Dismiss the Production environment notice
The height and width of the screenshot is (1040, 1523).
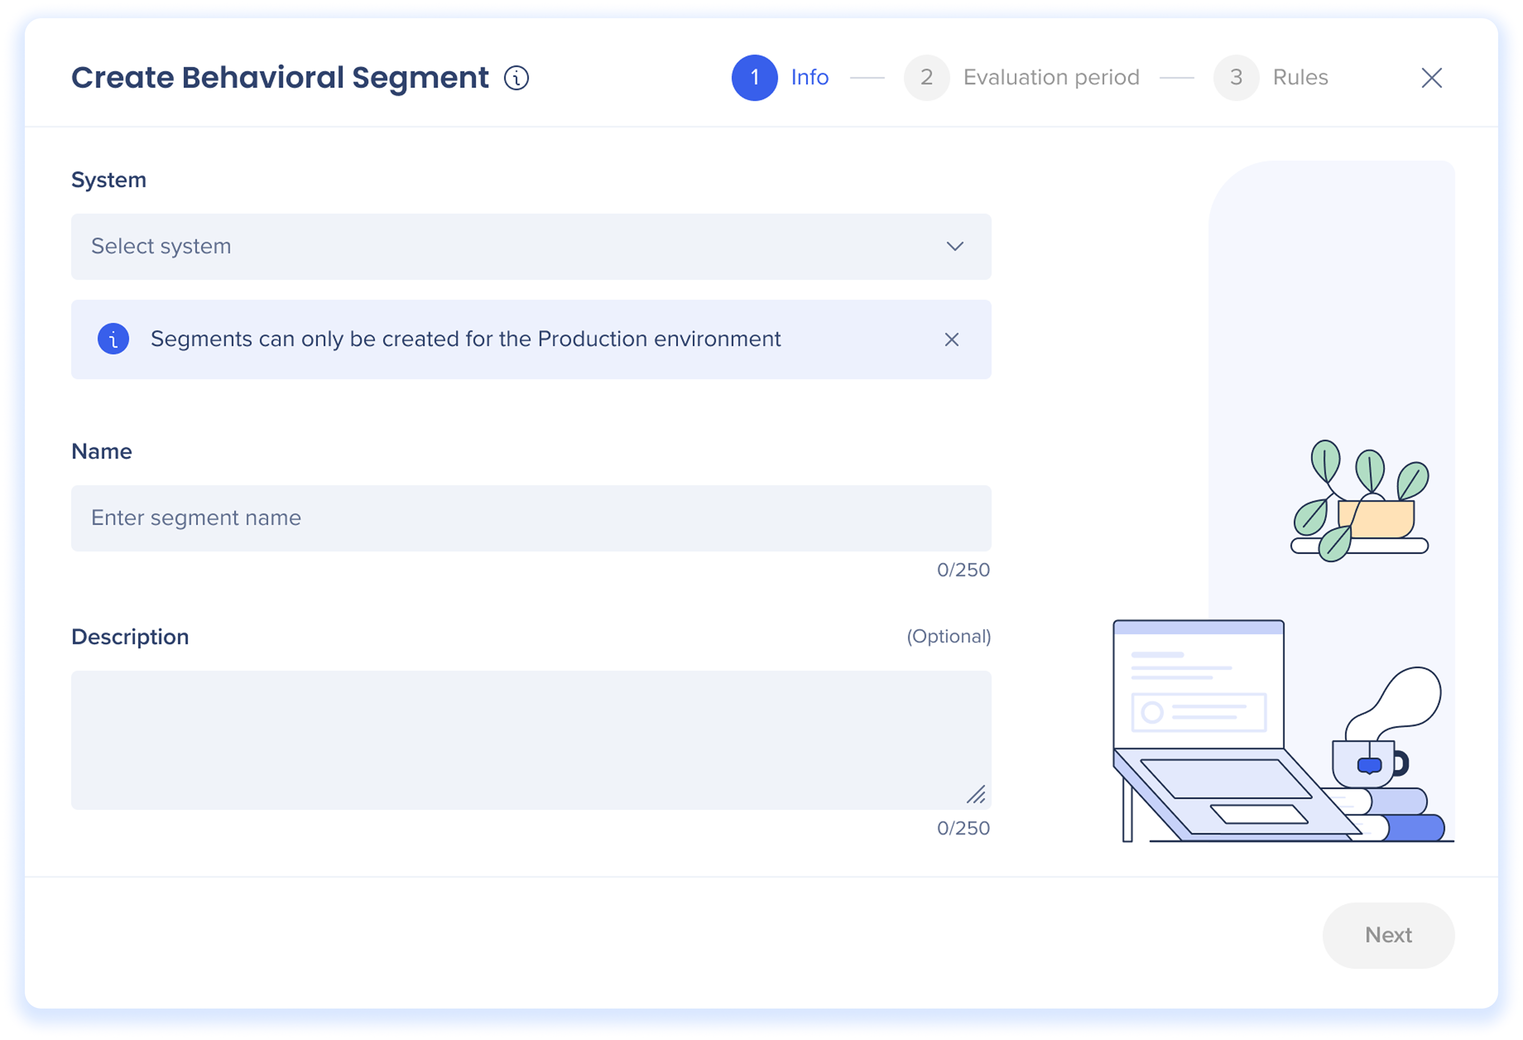pyautogui.click(x=951, y=339)
